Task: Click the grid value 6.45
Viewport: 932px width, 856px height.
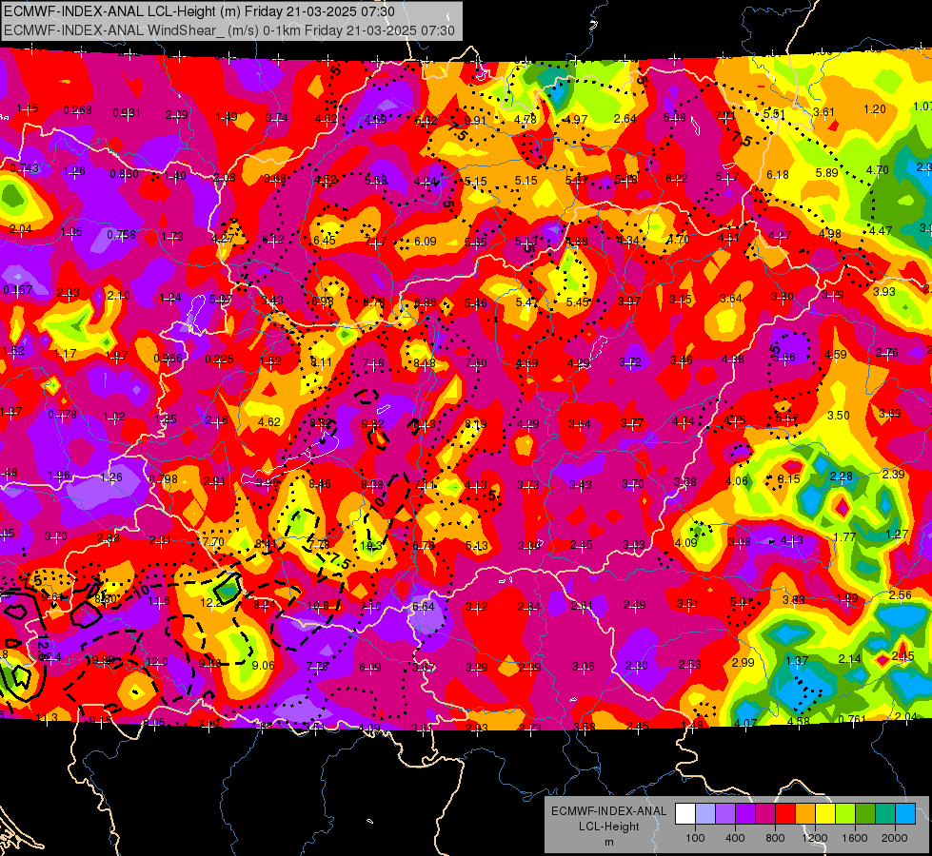Action: click(x=324, y=240)
